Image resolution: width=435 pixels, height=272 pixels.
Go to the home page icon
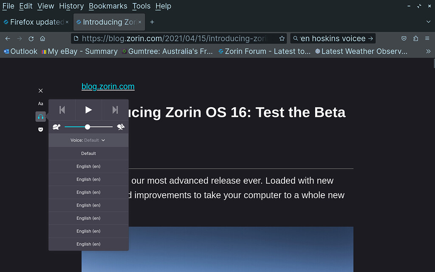coord(42,39)
